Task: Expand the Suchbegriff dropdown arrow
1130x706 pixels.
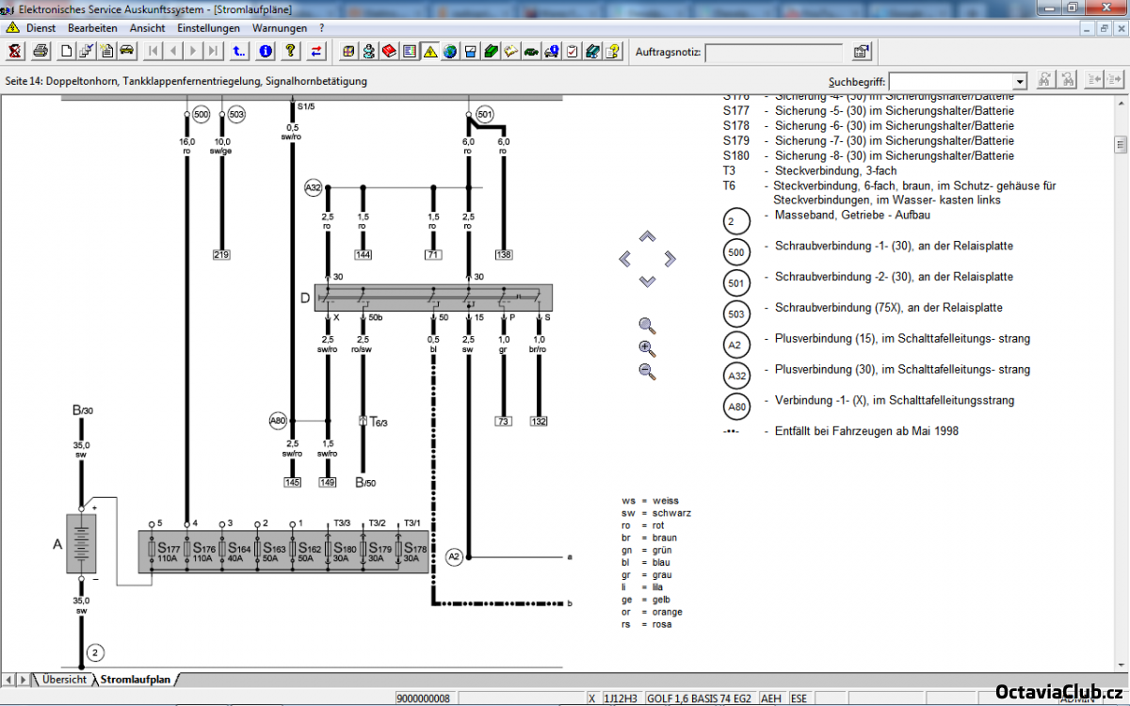Action: [x=1019, y=82]
